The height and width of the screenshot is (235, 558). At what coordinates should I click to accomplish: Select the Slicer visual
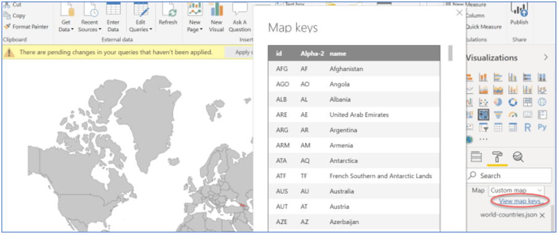click(483, 127)
